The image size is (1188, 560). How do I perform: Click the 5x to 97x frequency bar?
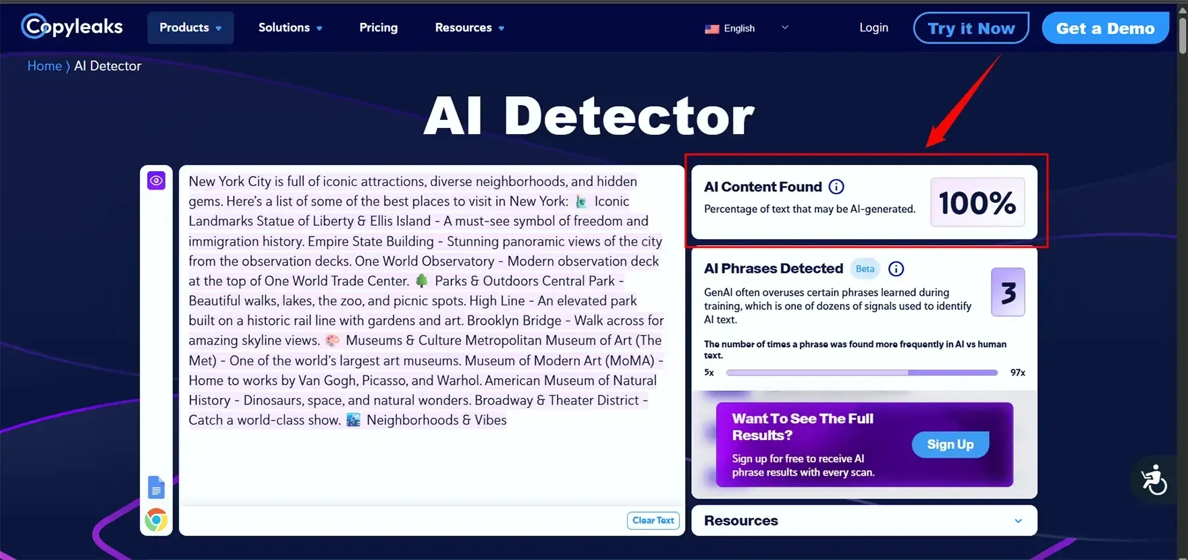pos(861,373)
